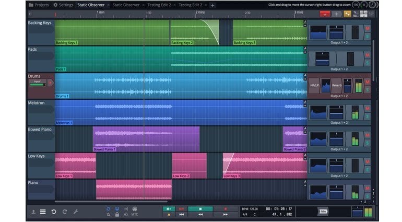402x222 pixels.
Task: Click the export/upload icon in bottom toolbar
Action: point(33,212)
